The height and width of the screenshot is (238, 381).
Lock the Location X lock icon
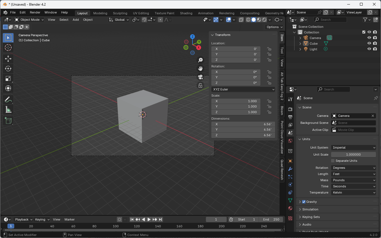(x=269, y=49)
